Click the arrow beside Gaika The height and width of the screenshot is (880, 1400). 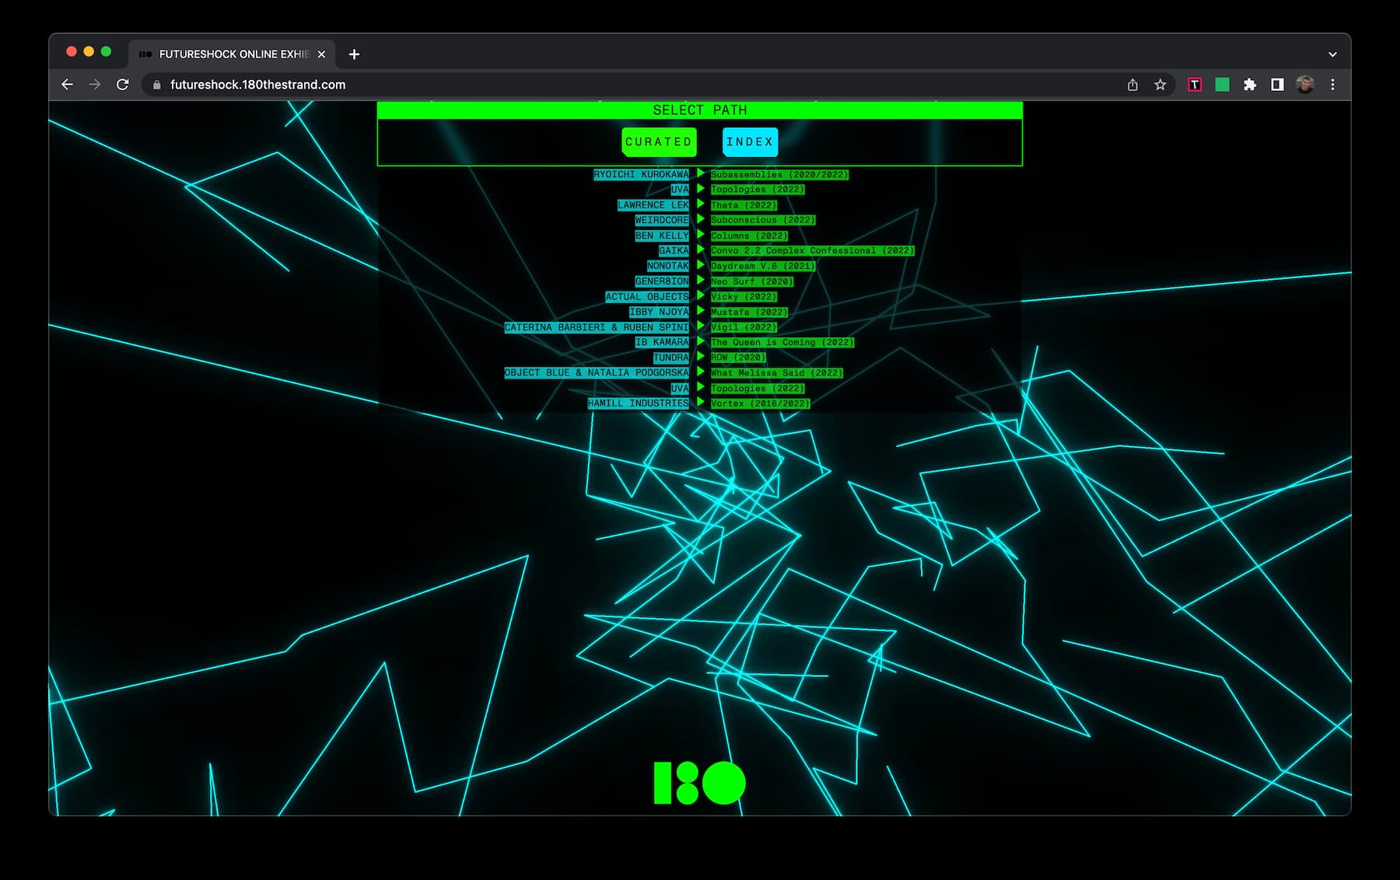coord(700,250)
